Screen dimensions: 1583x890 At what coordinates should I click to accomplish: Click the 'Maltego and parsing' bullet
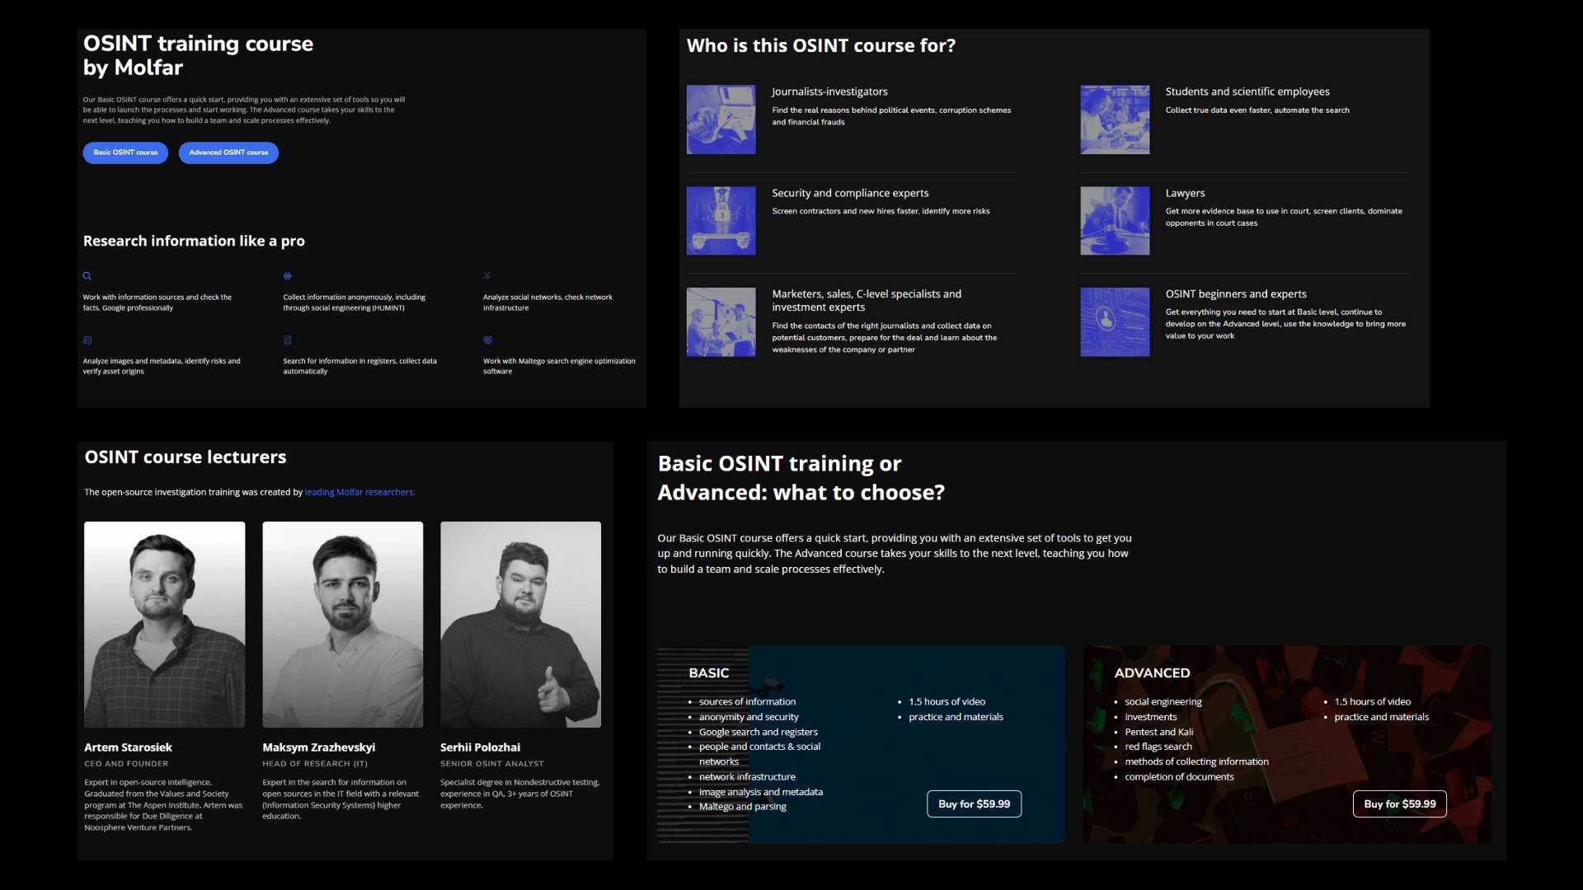tap(743, 807)
